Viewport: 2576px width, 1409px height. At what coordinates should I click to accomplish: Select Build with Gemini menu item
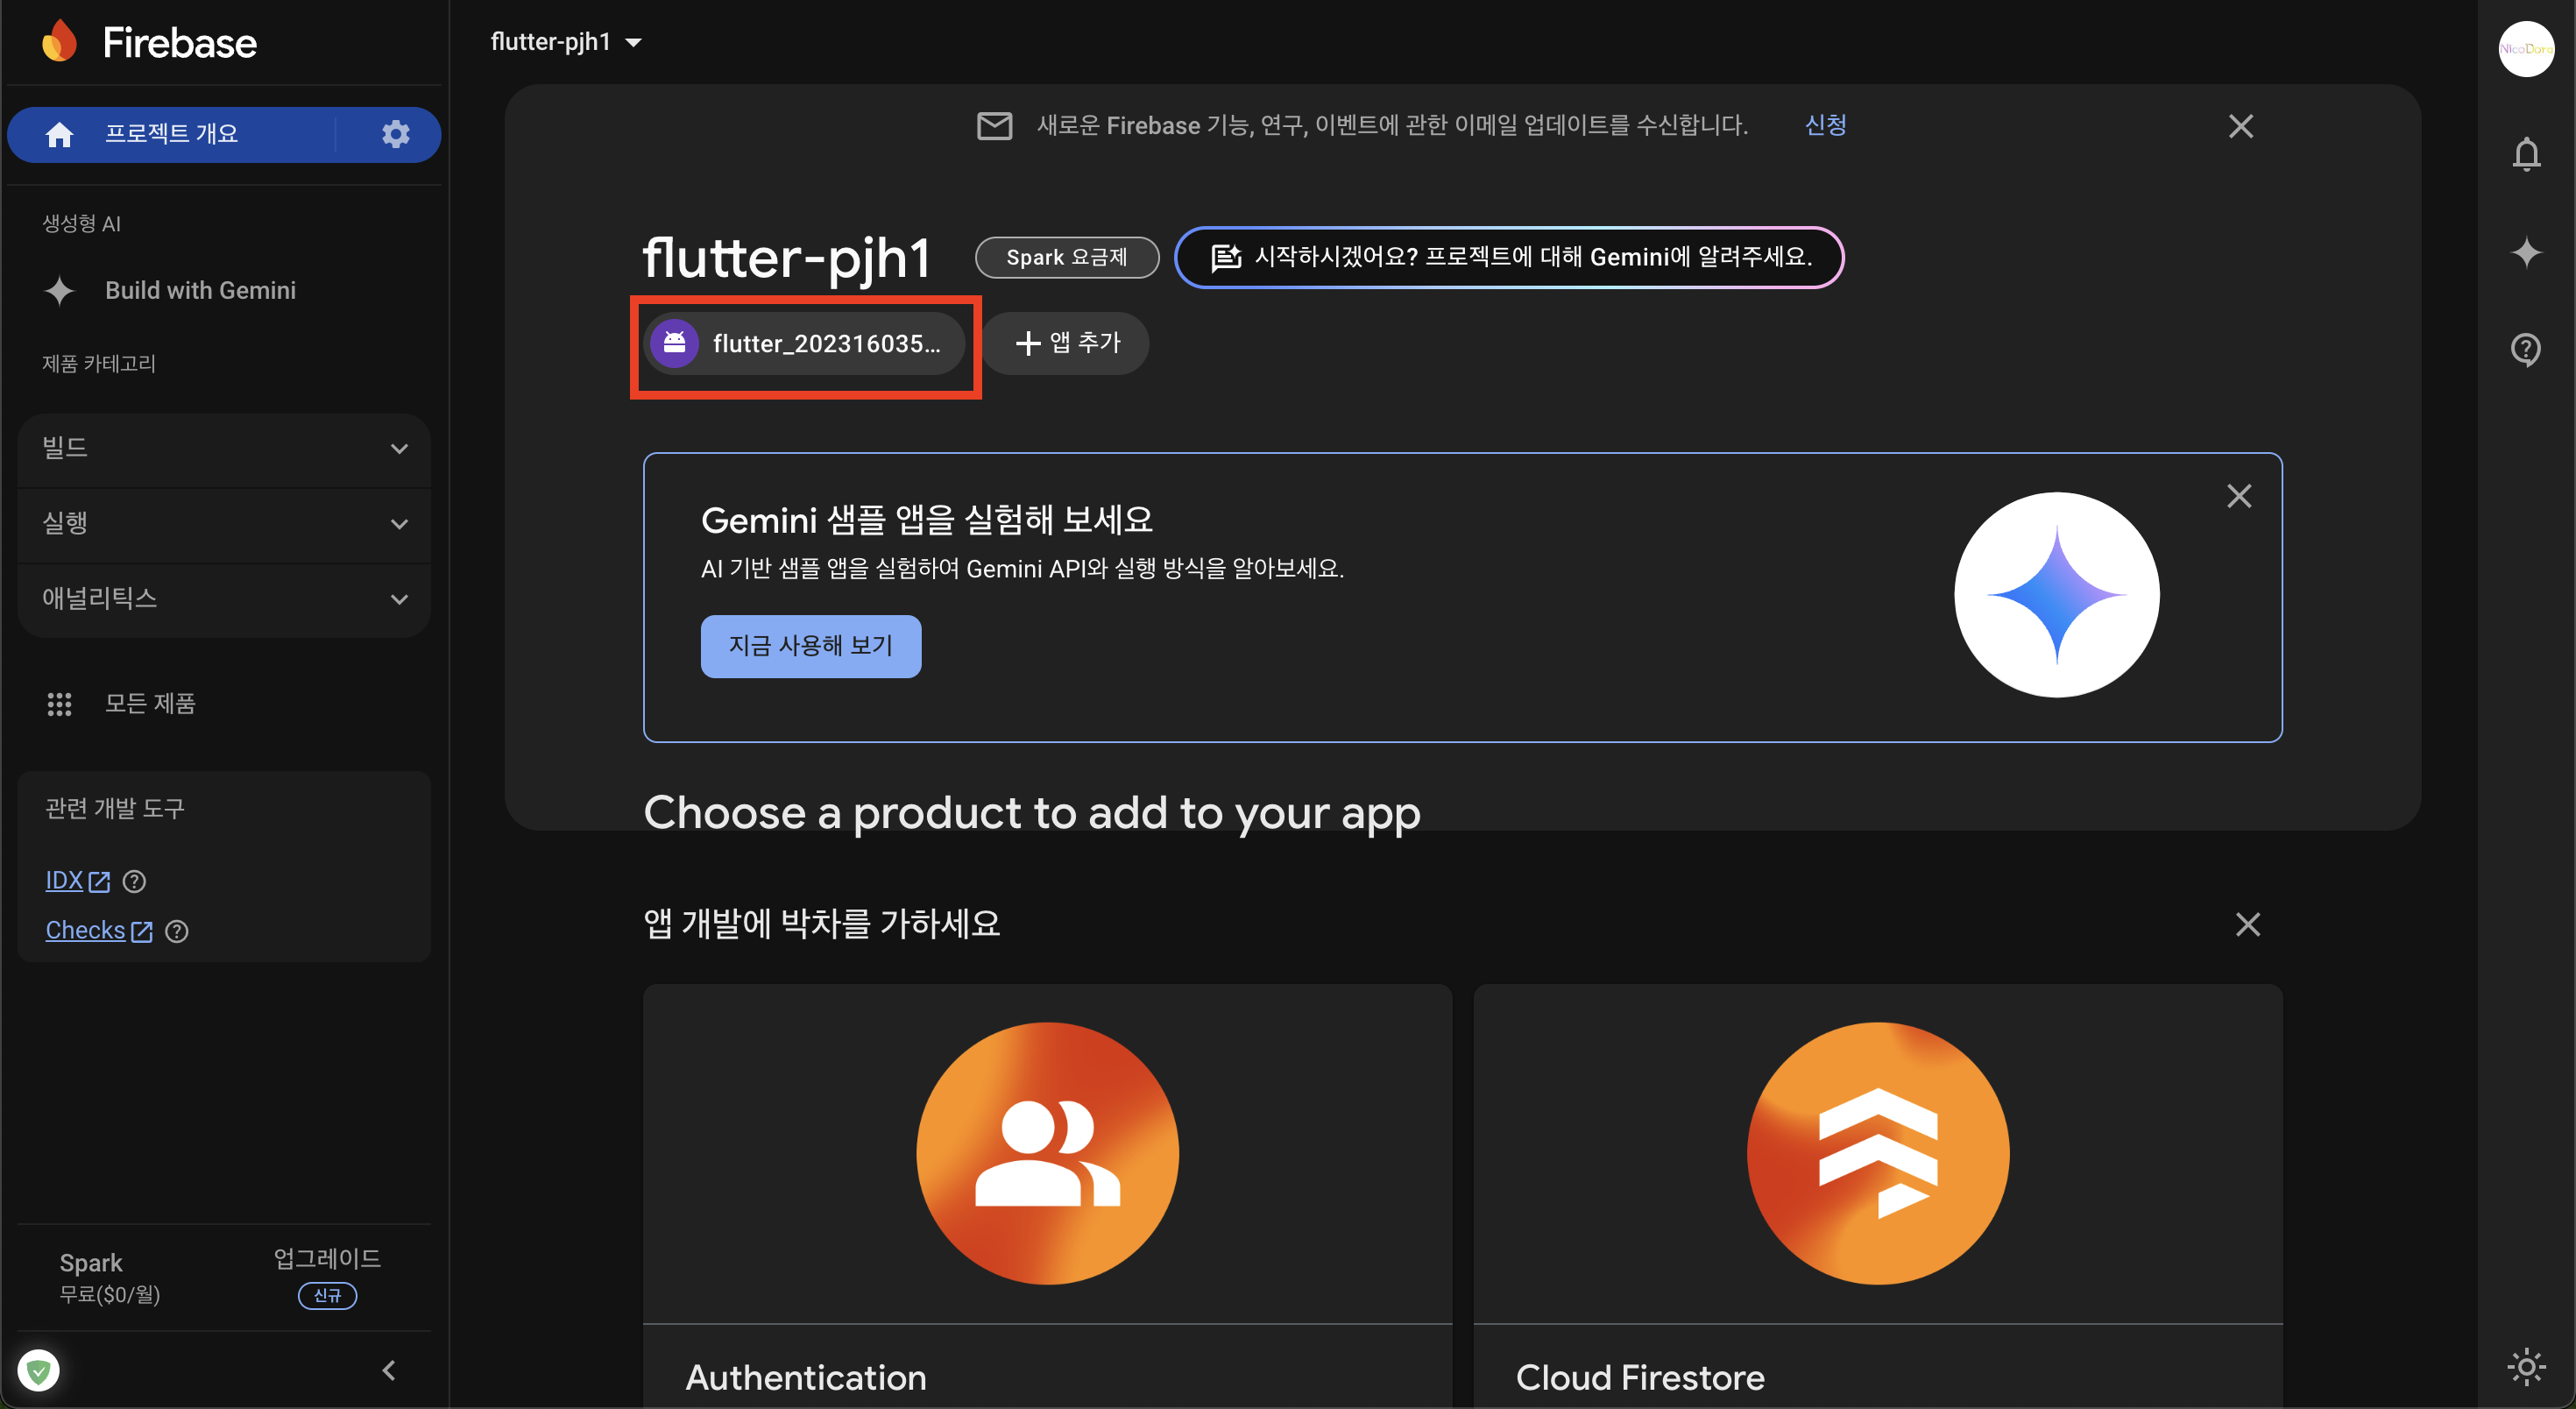coord(200,290)
